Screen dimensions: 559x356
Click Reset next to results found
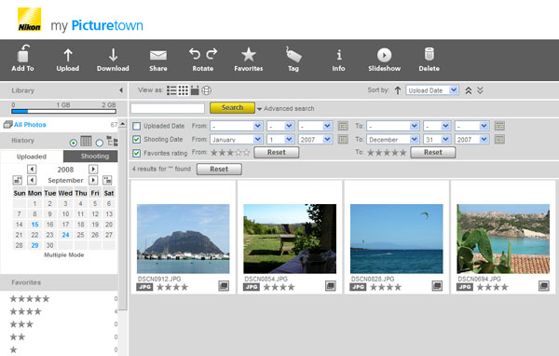(219, 169)
